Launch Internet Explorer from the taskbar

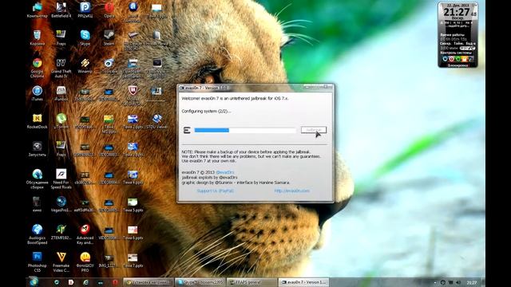(x=85, y=282)
